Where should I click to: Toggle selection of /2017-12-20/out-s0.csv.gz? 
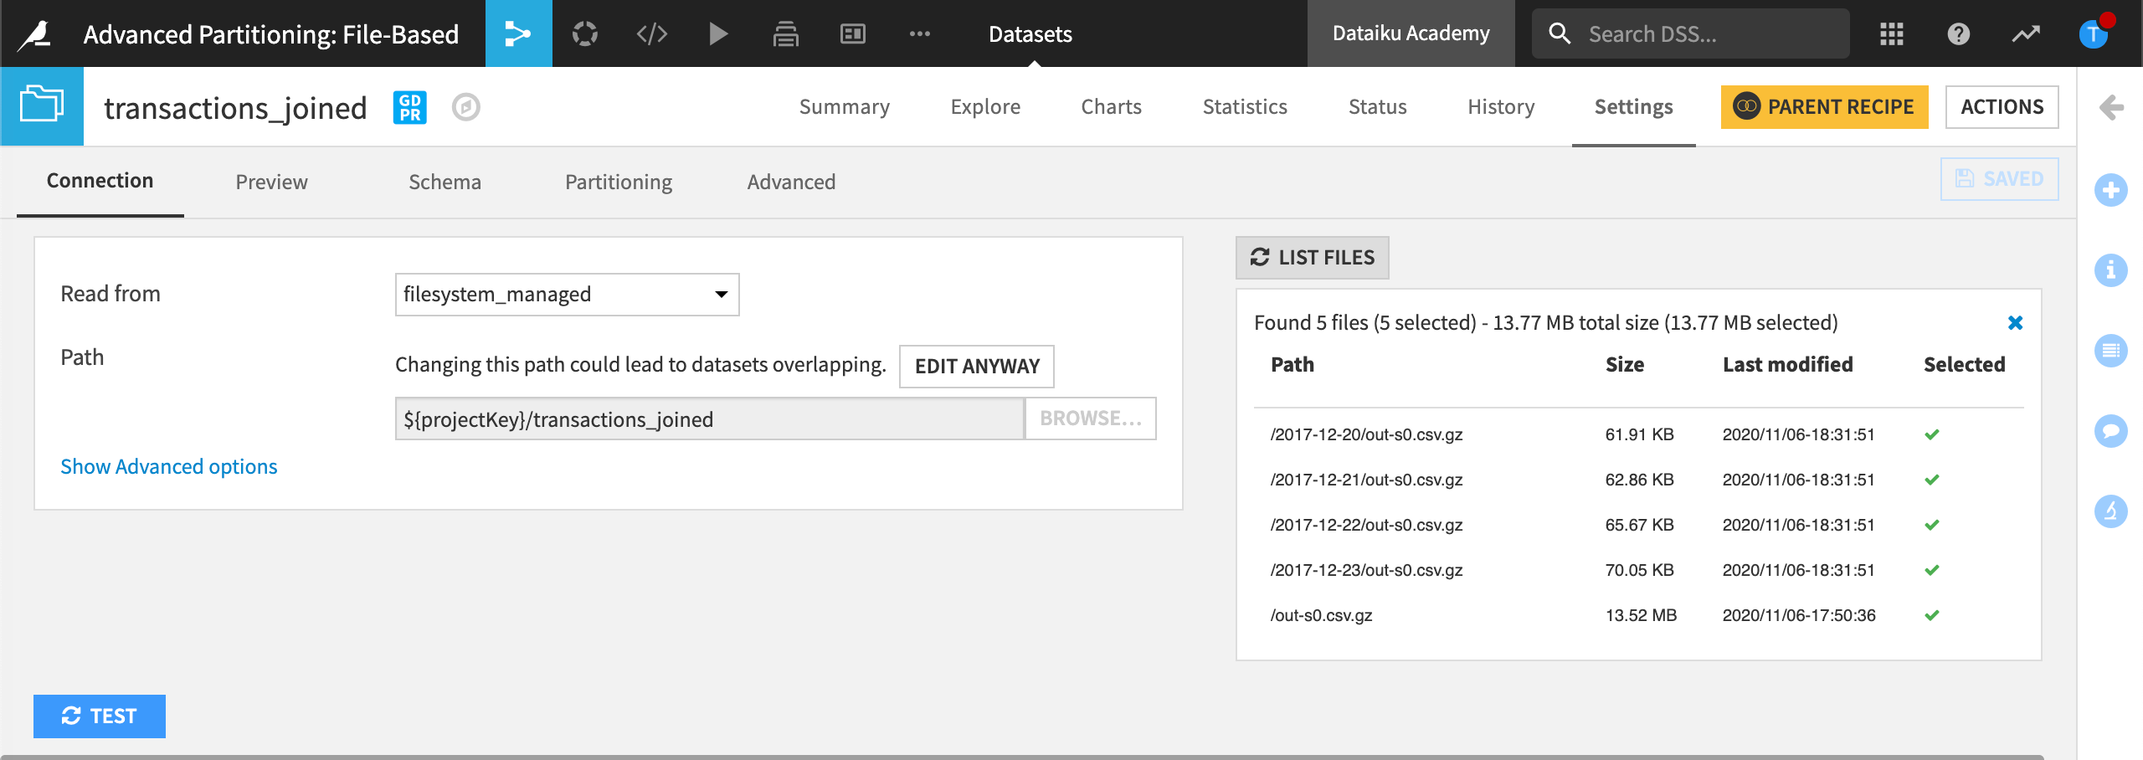1932,434
